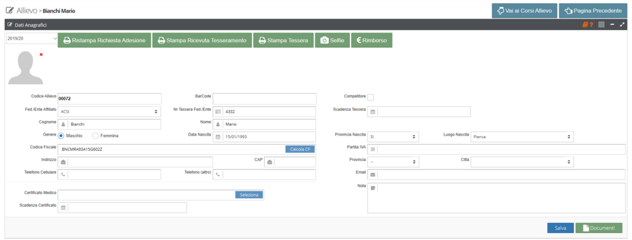This screenshot has height=240, width=632.
Task: Click the student avatar placeholder image
Action: [x=26, y=67]
